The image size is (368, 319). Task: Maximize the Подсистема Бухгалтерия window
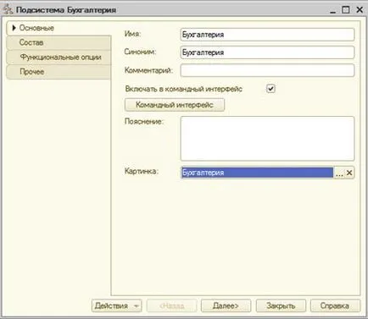pyautogui.click(x=346, y=10)
